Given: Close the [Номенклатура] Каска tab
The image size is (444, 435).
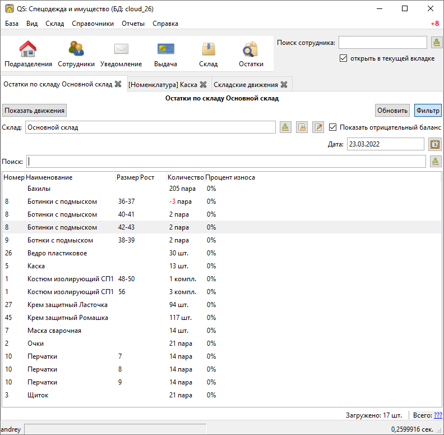Looking at the screenshot, I should [203, 85].
